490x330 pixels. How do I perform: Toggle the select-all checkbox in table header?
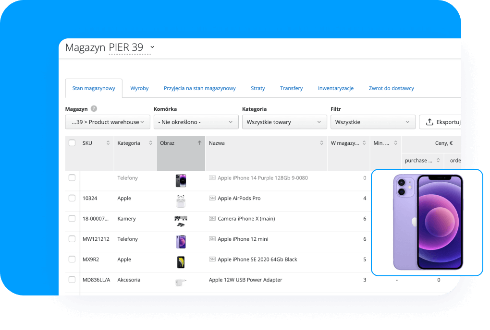pos(72,143)
